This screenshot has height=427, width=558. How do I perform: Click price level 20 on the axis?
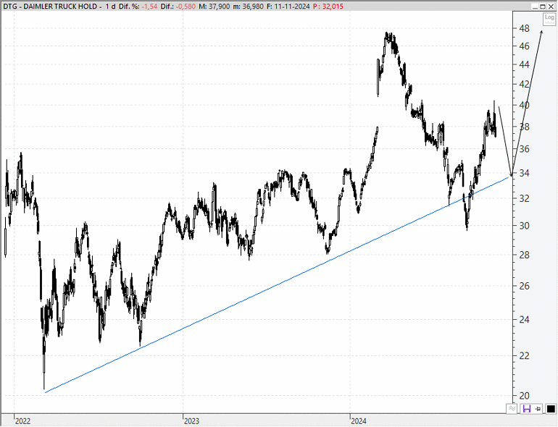pyautogui.click(x=524, y=395)
